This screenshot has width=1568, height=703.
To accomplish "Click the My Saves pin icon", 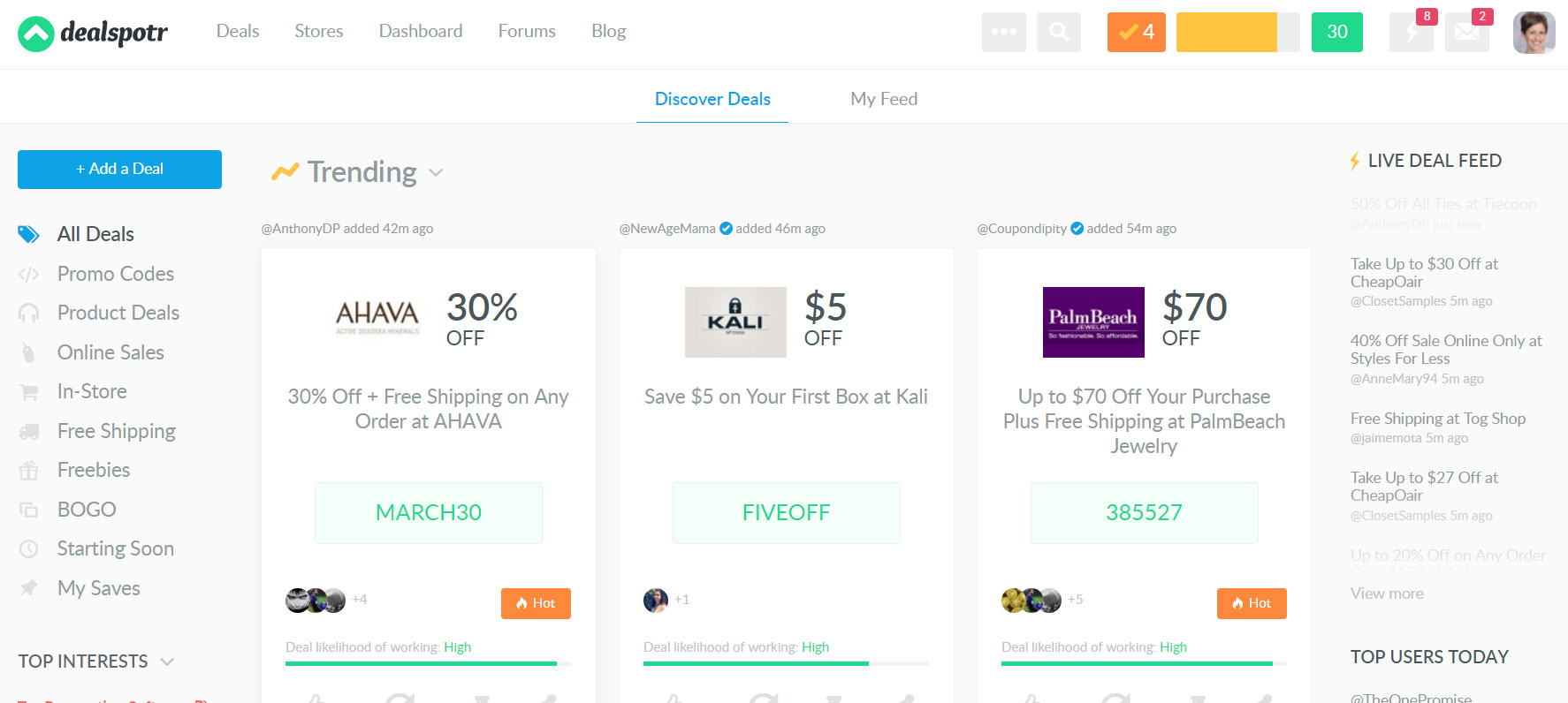I will 29,588.
